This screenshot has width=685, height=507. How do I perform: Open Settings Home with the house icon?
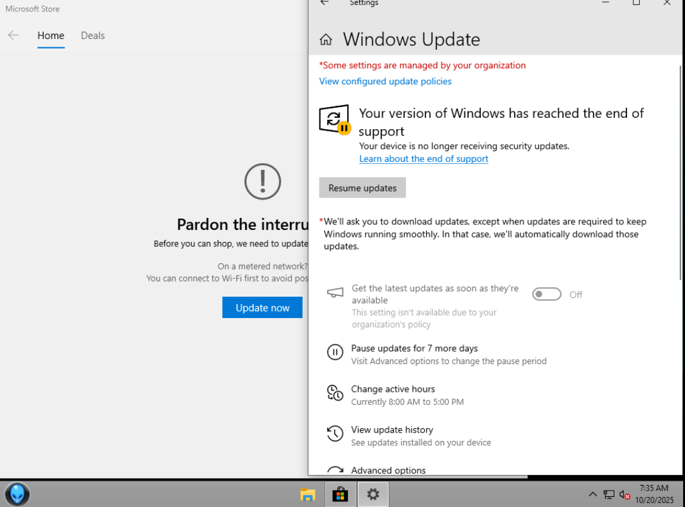325,40
